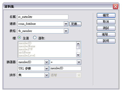The width and height of the screenshot is (122, 92).
Task: Open the 說明 help button
Action: point(106,41)
